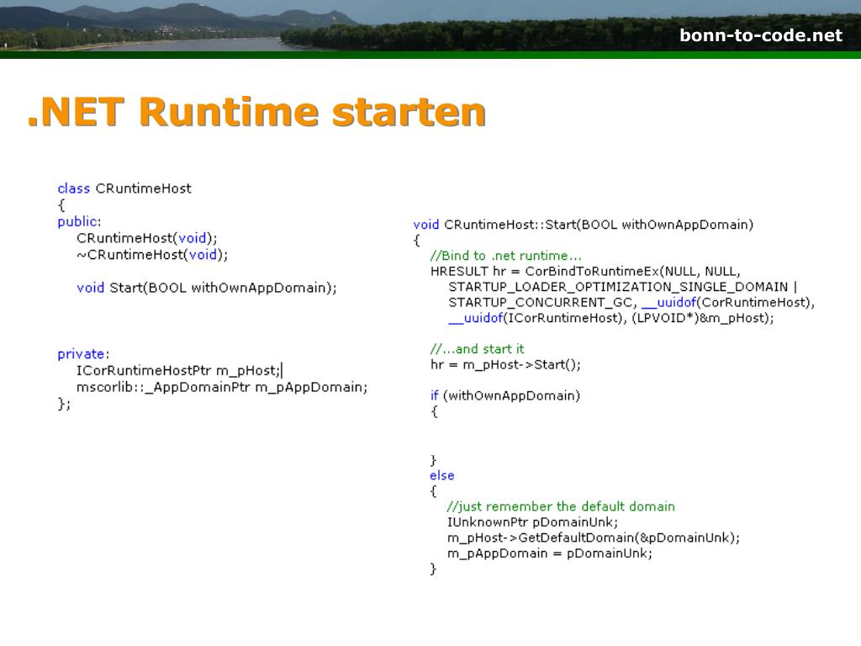Click the '.NET Runtime starten' slide title
The height and width of the screenshot is (646, 861).
(257, 112)
